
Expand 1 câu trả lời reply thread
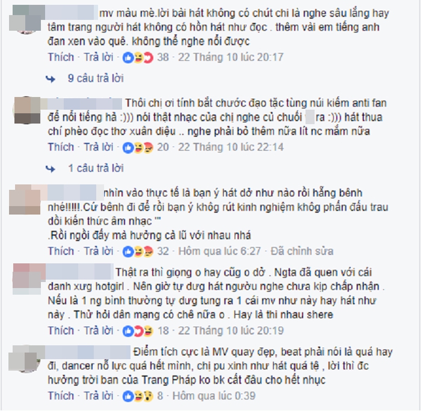tap(96, 168)
